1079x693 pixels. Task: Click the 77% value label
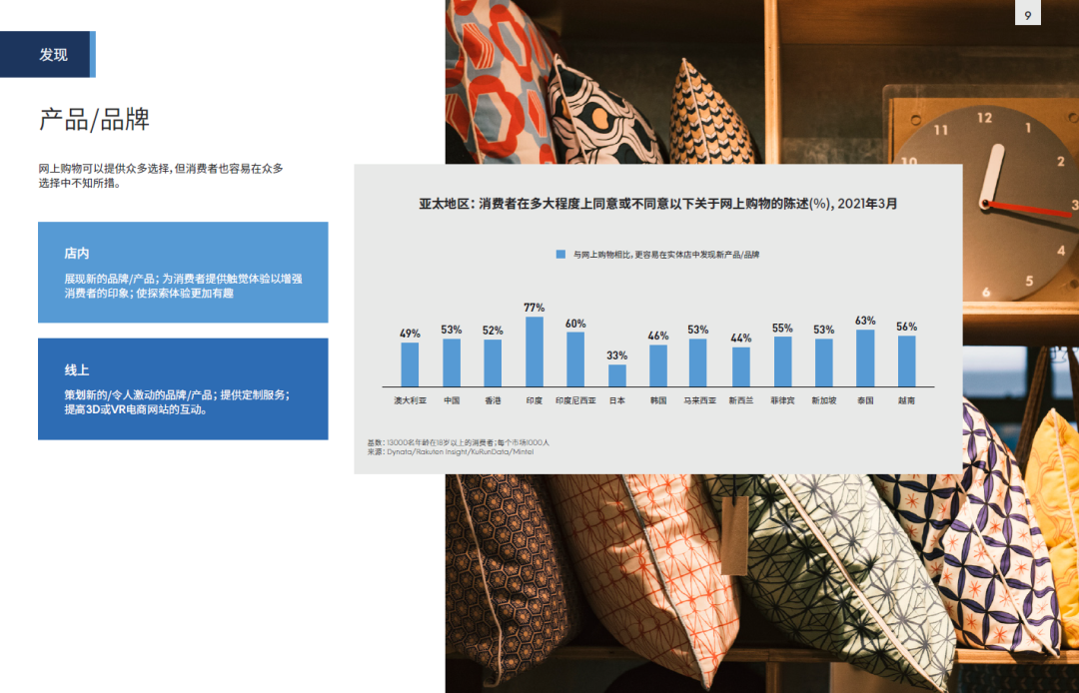[x=535, y=308]
